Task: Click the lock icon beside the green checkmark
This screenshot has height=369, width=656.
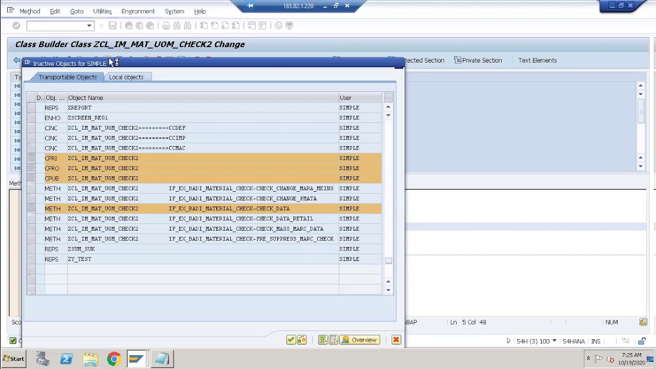Action: (301, 340)
